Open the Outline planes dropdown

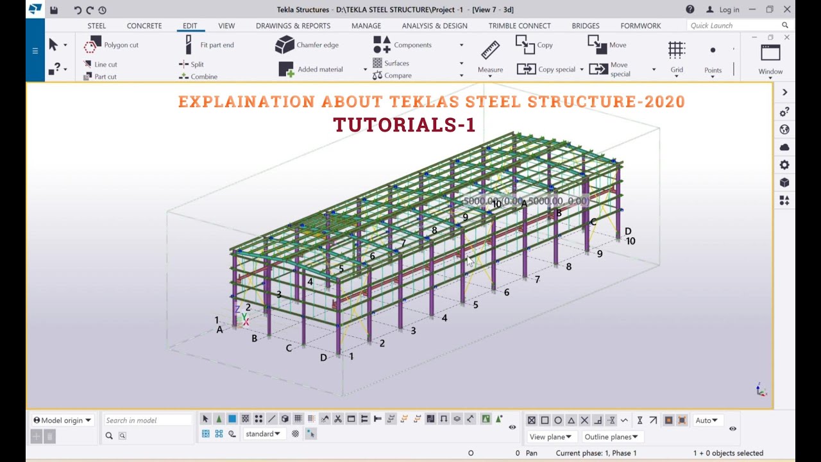tap(614, 437)
